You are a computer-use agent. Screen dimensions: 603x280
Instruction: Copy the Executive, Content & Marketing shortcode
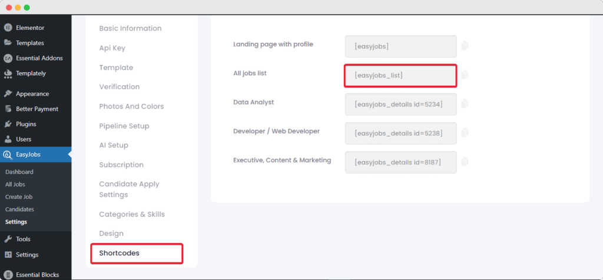click(x=465, y=161)
